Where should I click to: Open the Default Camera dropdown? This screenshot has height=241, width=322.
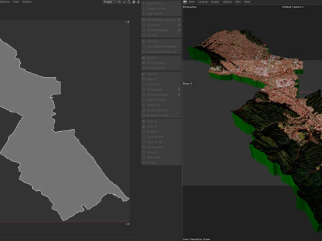pyautogui.click(x=293, y=7)
